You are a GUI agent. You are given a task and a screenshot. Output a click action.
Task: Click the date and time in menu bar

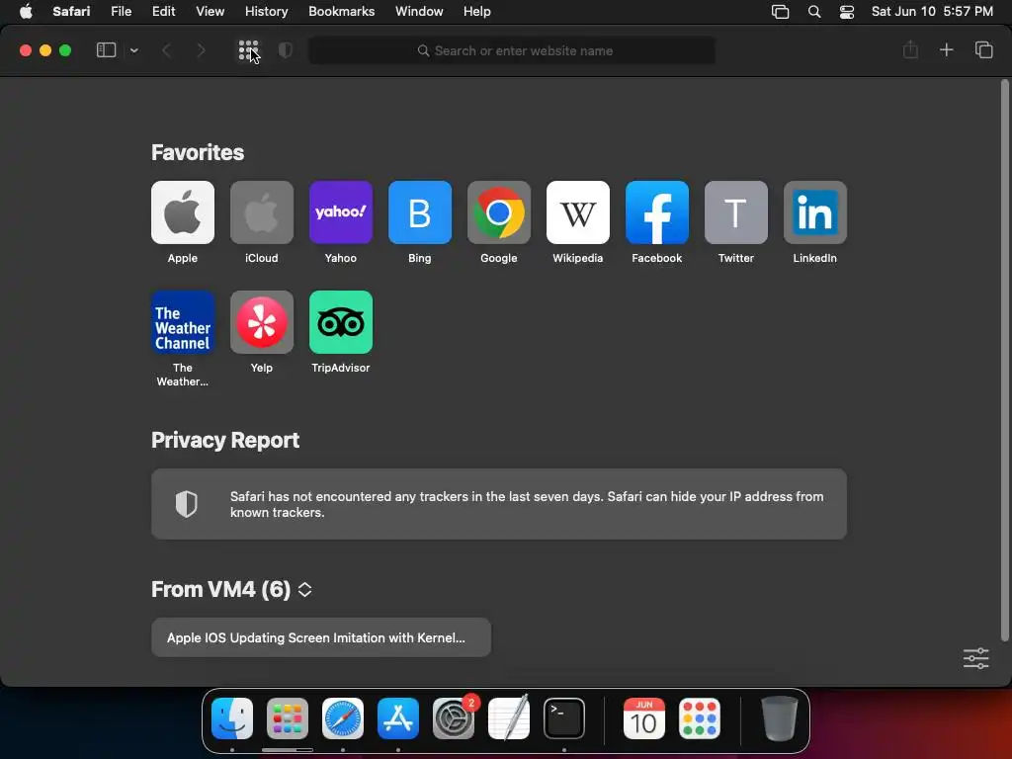pyautogui.click(x=932, y=12)
